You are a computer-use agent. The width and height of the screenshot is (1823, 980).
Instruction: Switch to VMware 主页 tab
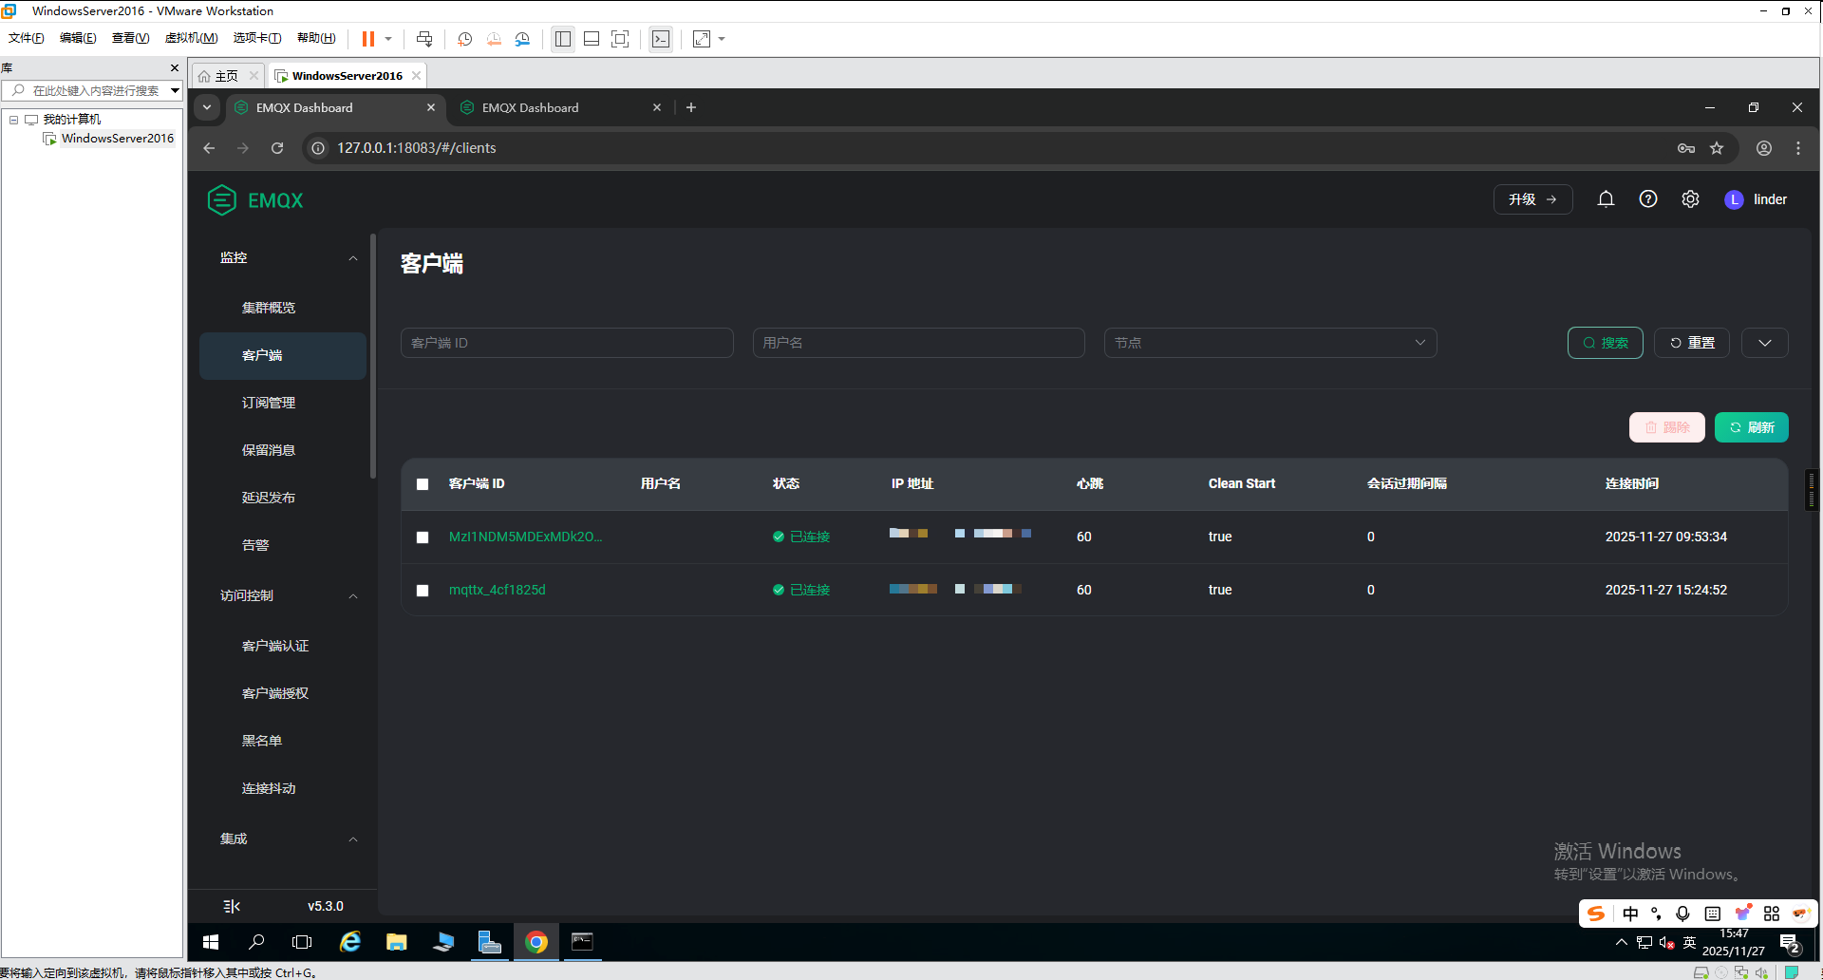[226, 76]
